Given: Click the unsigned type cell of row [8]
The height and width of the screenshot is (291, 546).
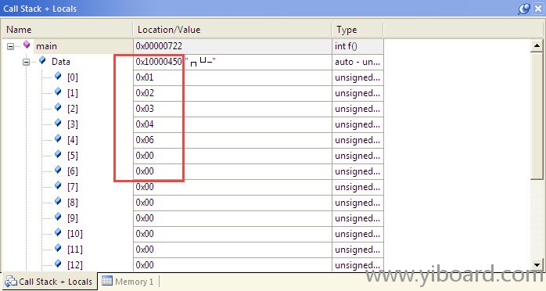Looking at the screenshot, I should (357, 203).
